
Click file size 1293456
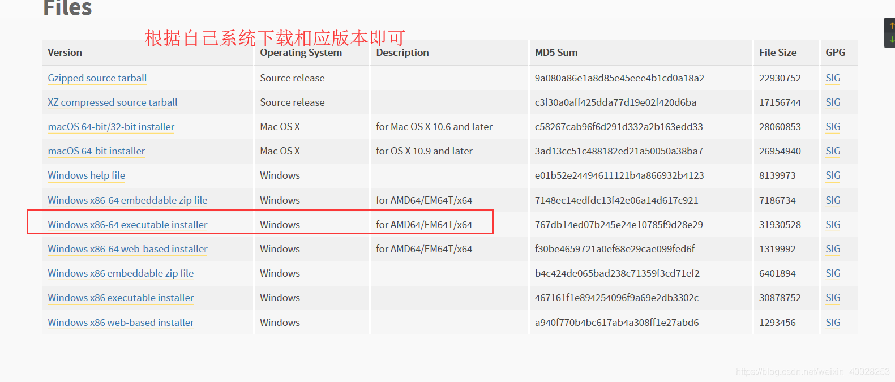tap(777, 323)
